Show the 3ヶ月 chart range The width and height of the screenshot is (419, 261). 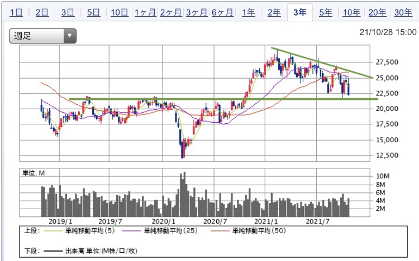[197, 12]
